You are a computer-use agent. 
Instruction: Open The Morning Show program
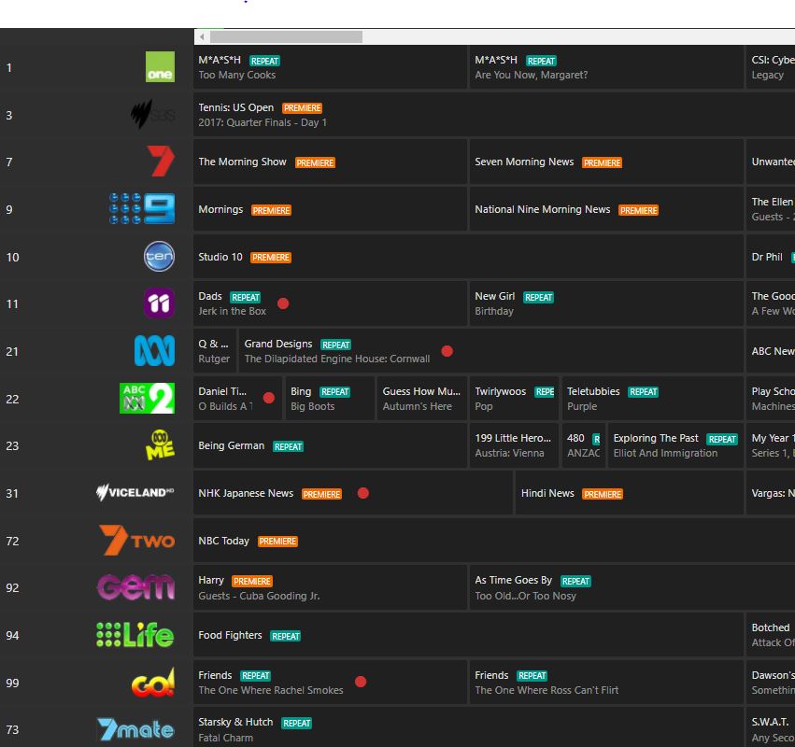330,162
